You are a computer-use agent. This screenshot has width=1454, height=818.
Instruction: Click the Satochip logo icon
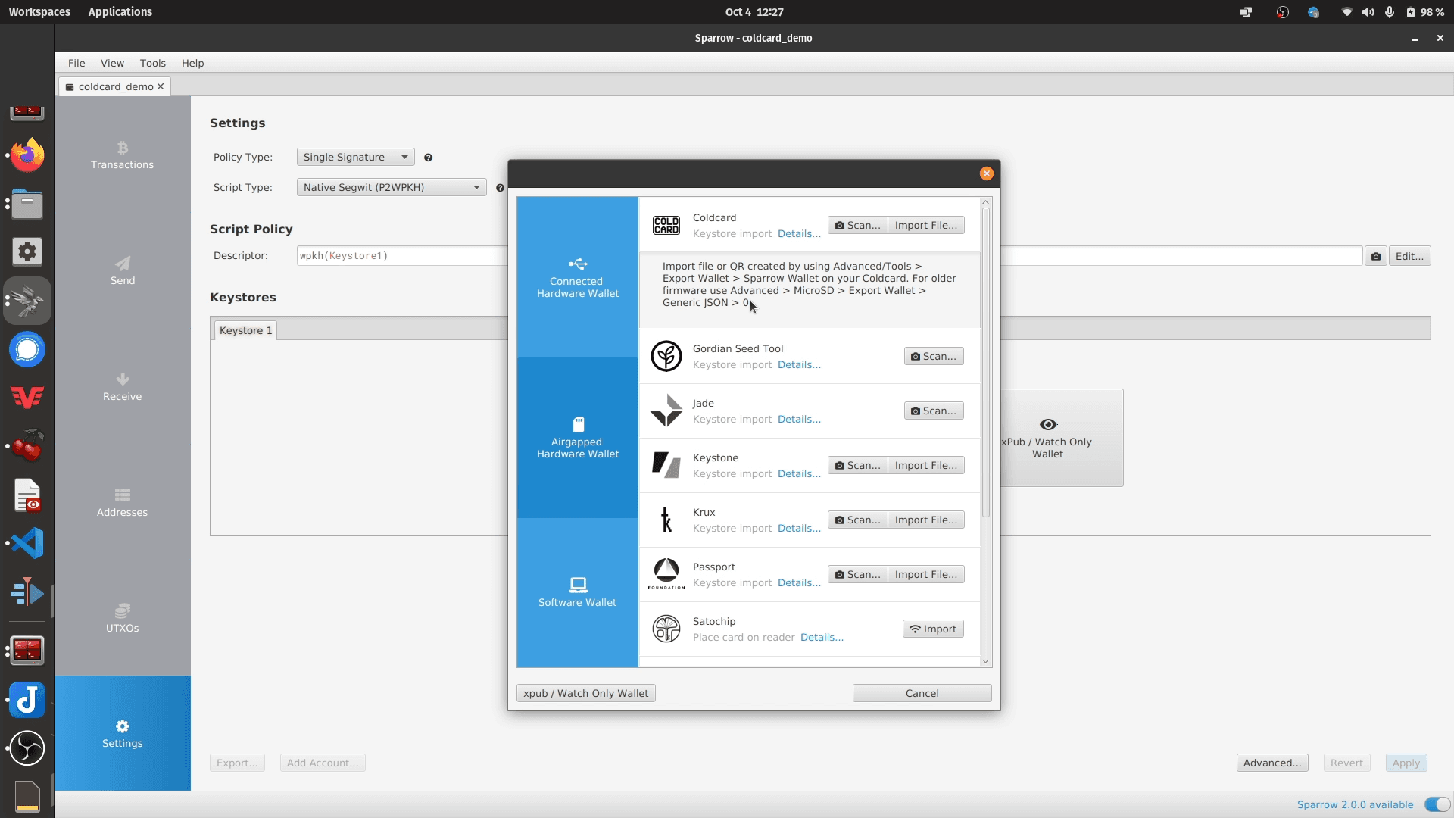pyautogui.click(x=666, y=629)
